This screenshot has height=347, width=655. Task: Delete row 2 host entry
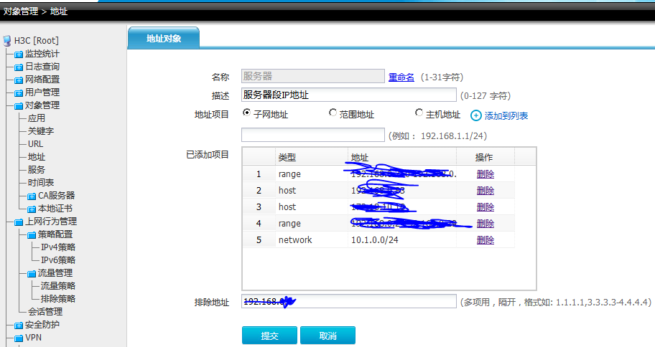pos(486,191)
